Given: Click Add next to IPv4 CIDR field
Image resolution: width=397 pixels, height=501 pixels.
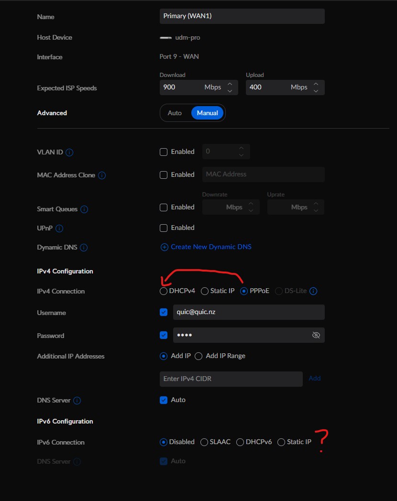Looking at the screenshot, I should (315, 378).
